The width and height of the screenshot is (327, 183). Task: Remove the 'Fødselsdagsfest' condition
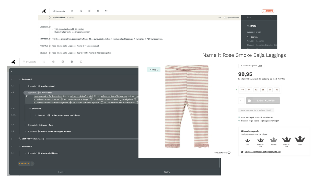click(71, 103)
